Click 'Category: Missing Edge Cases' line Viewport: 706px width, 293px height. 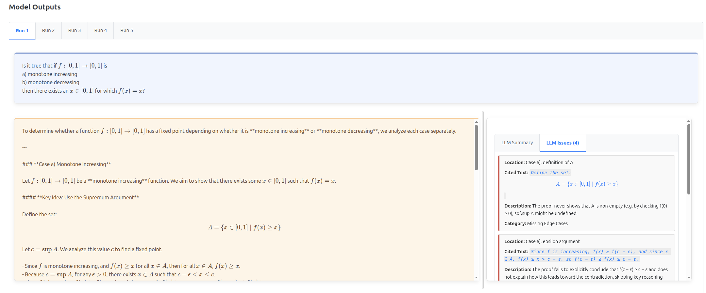536,224
